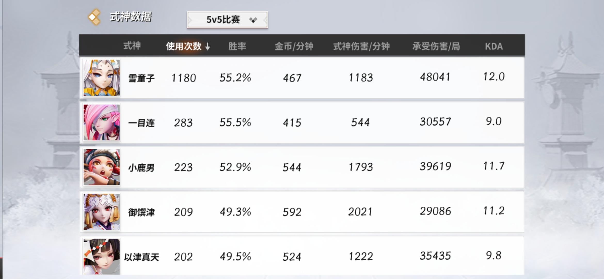Select the 小鹿男 shikigami avatar
This screenshot has width=604, height=279.
pos(101,167)
